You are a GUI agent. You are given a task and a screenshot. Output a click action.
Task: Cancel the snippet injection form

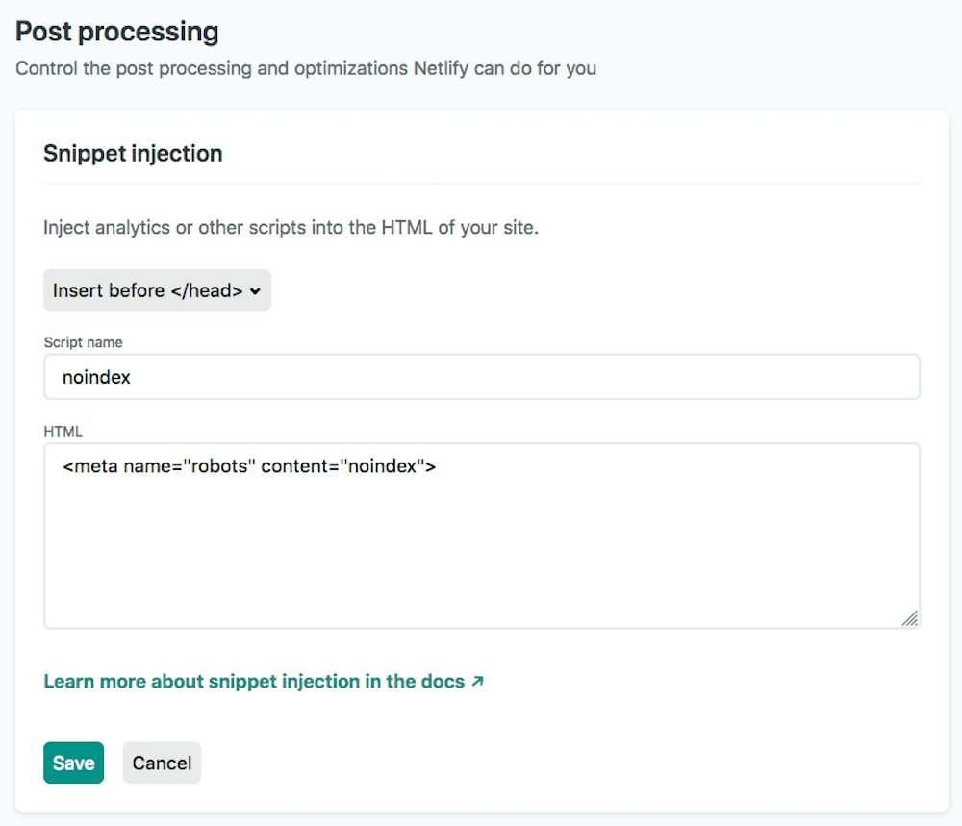pos(162,763)
